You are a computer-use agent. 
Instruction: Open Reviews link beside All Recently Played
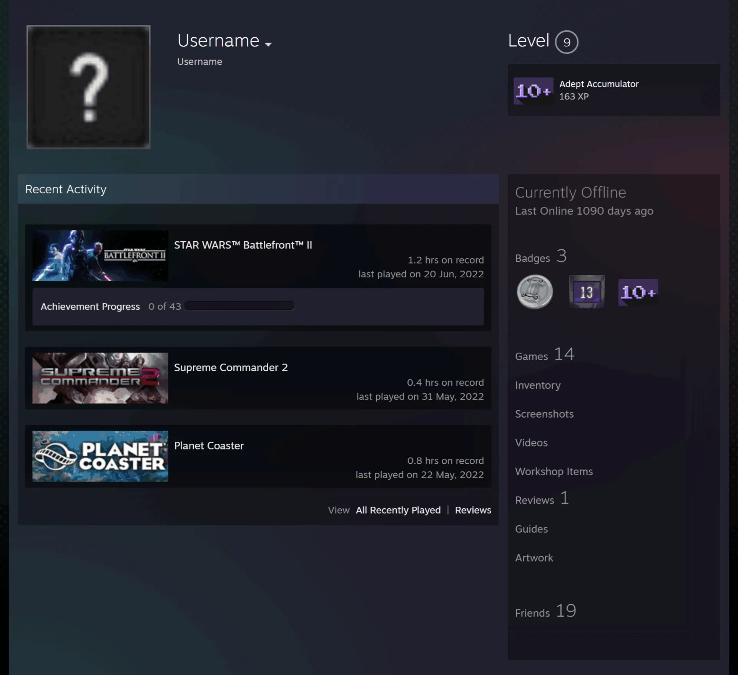tap(473, 510)
